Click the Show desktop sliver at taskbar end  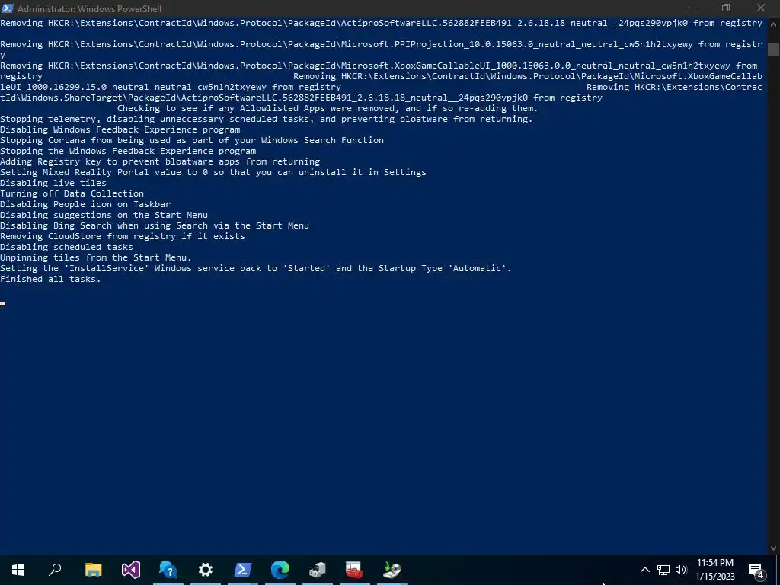click(x=778, y=570)
